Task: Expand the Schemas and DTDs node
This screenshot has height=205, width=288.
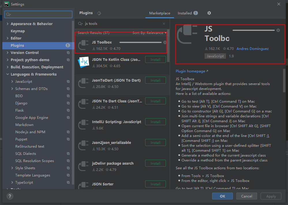Action: (x=12, y=89)
